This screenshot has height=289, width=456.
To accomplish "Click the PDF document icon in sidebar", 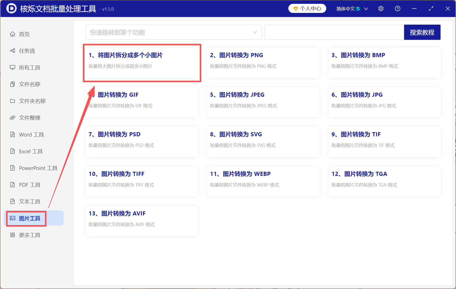I will pyautogui.click(x=12, y=185).
